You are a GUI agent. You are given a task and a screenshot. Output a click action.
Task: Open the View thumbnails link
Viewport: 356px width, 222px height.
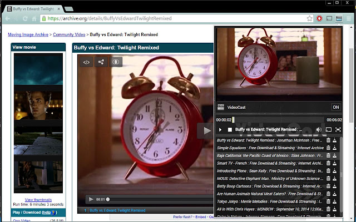pyautogui.click(x=38, y=200)
